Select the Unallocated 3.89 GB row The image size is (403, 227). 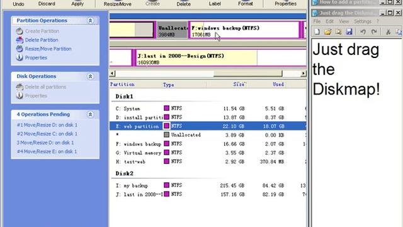click(x=208, y=135)
